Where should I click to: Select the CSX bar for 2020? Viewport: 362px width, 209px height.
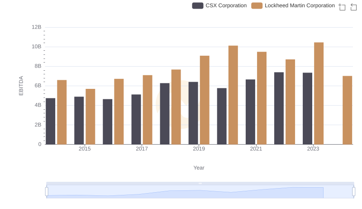(x=222, y=117)
